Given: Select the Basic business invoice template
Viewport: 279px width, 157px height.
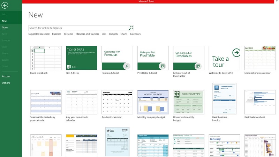Looking at the screenshot, I should click(x=224, y=98).
